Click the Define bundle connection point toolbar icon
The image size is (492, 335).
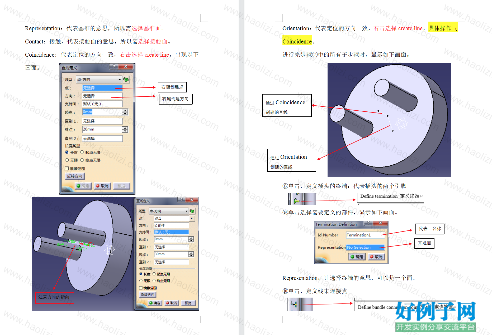coord(294,304)
